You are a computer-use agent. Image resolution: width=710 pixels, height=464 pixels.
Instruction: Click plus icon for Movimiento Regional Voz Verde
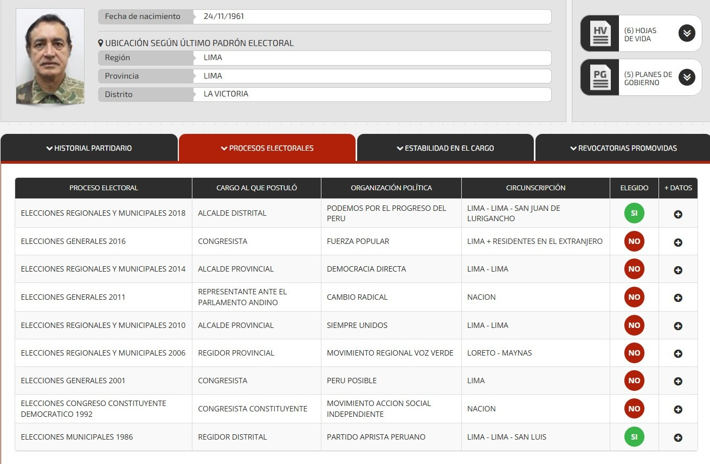coord(677,353)
